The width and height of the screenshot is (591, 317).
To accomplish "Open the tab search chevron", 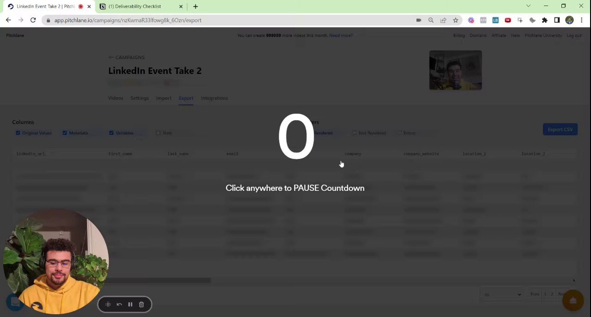I will point(528,6).
